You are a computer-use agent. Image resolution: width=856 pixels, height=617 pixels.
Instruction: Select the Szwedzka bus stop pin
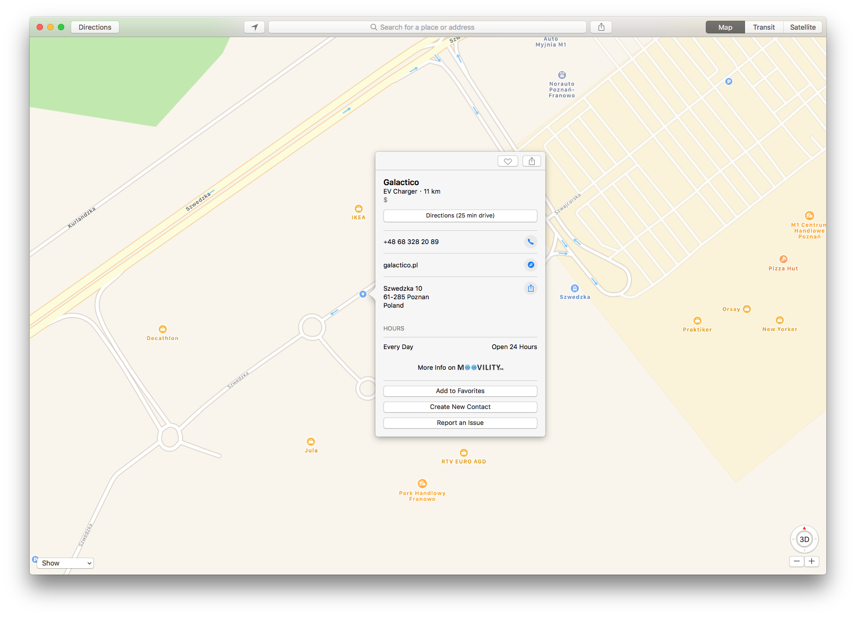point(575,289)
